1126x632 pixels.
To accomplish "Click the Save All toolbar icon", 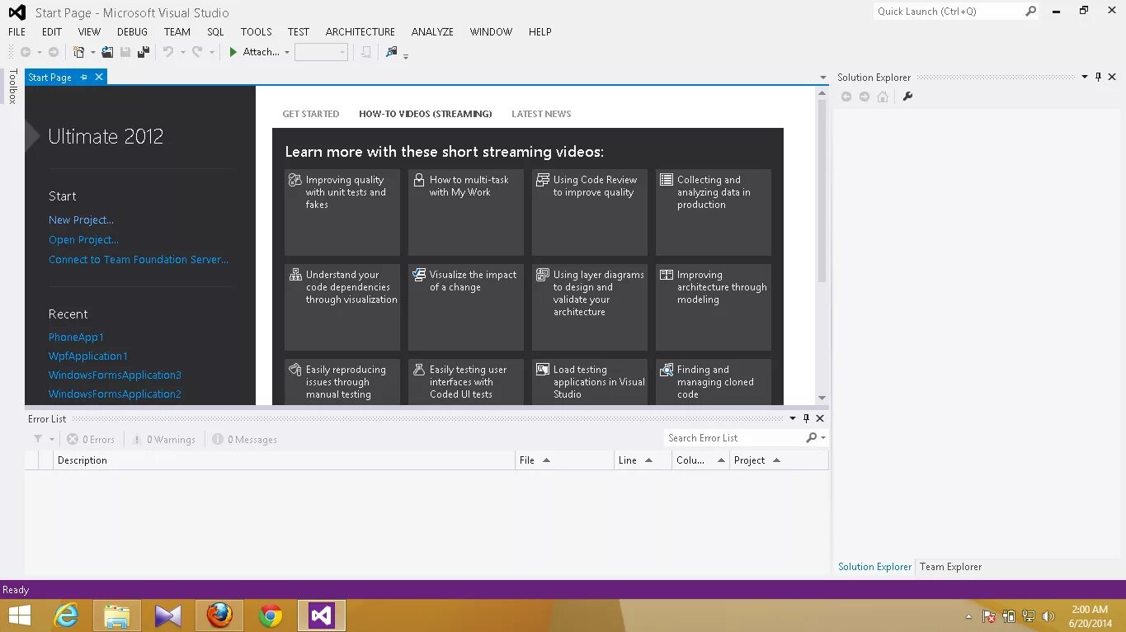I will (143, 52).
